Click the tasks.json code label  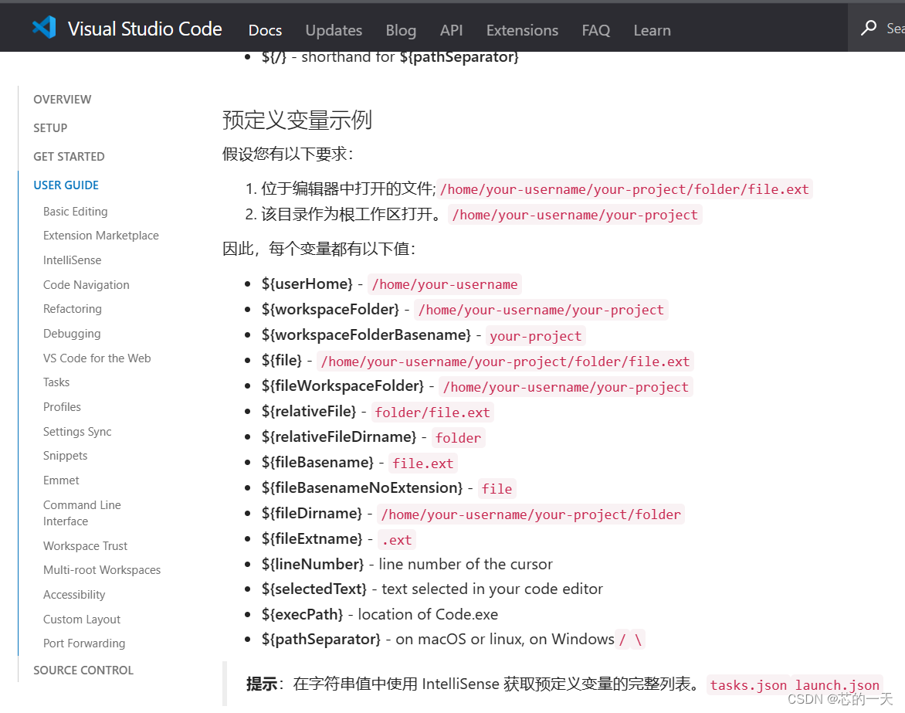coord(748,685)
